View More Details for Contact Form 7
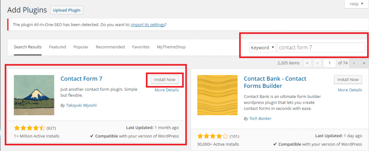 pyautogui.click(x=166, y=90)
